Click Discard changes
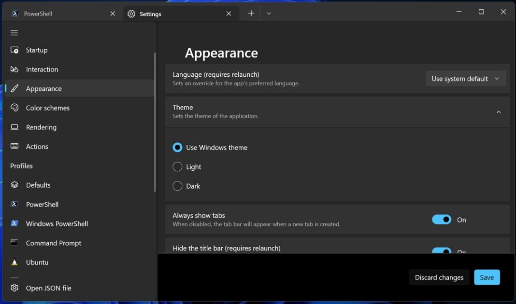The height and width of the screenshot is (304, 516). (x=439, y=277)
